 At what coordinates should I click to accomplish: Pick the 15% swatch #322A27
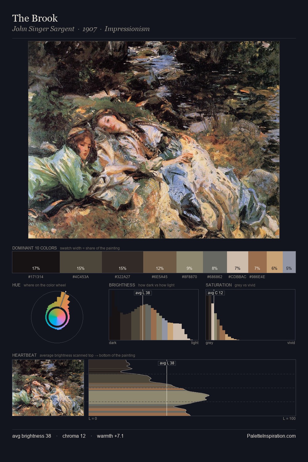[x=123, y=262]
